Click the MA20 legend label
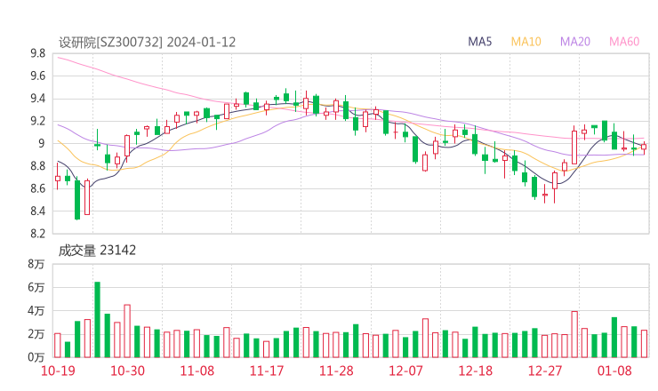This screenshot has width=658, height=391. pyautogui.click(x=575, y=42)
